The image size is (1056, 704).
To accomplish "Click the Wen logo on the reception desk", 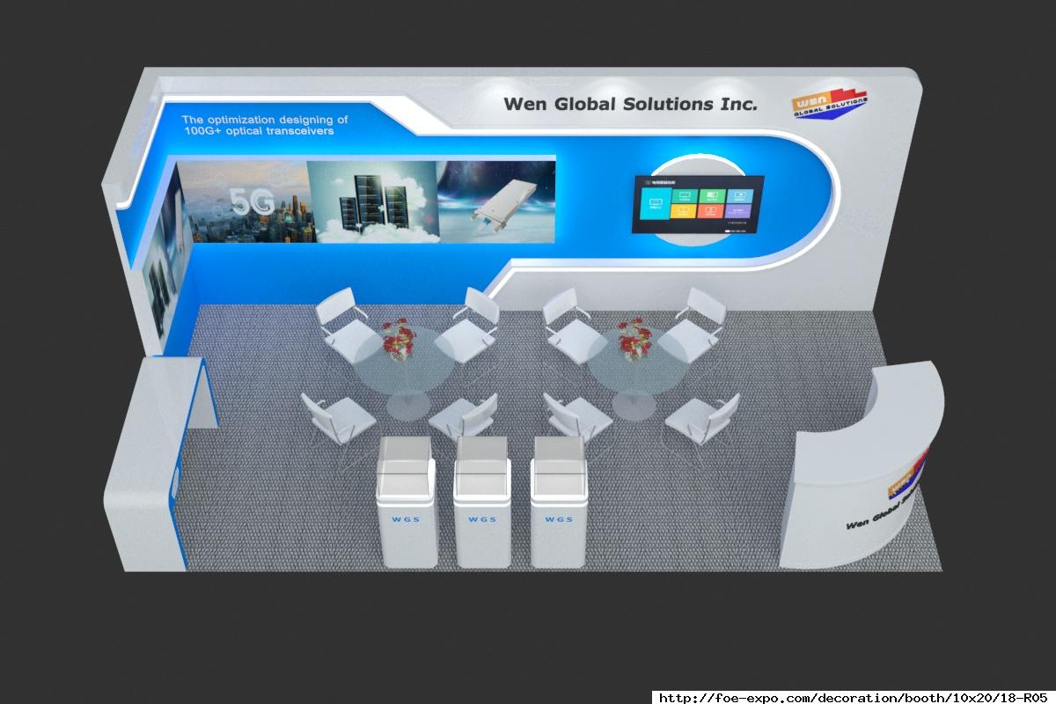I will (x=908, y=475).
